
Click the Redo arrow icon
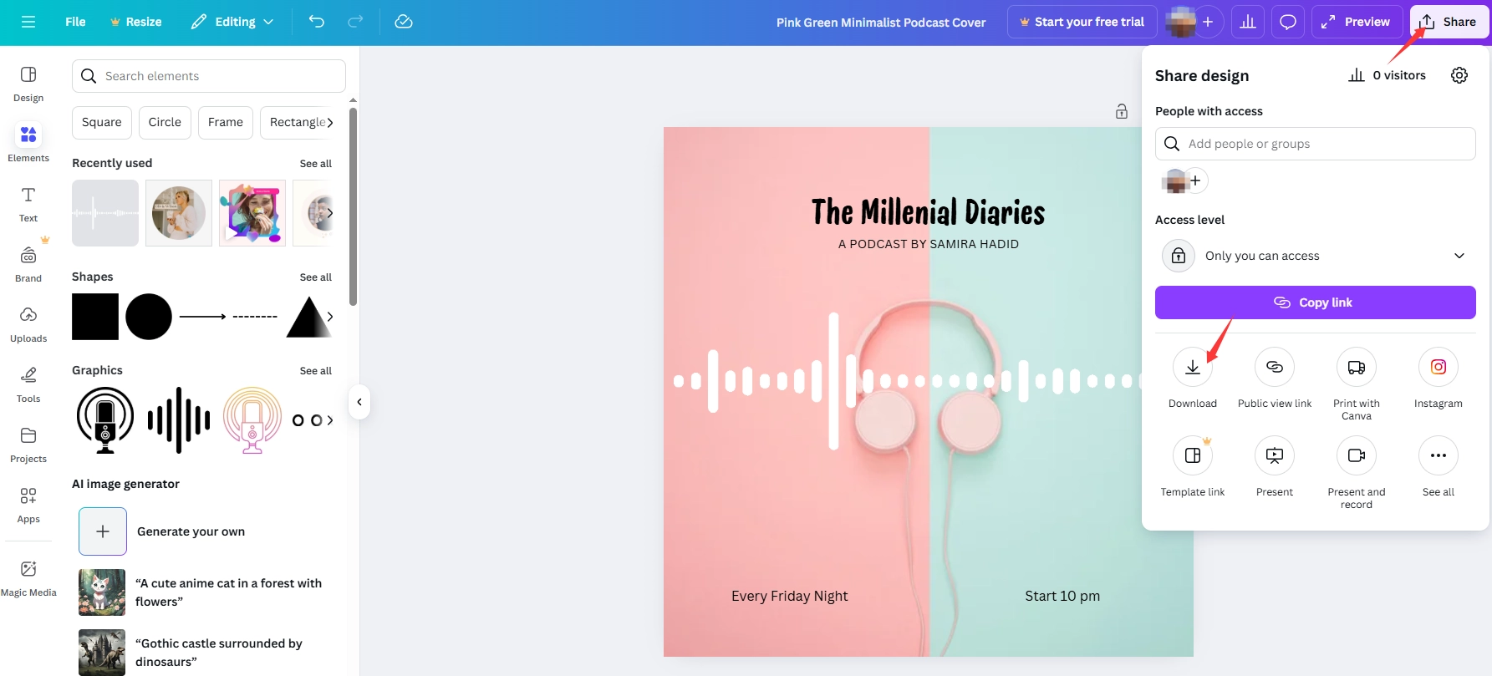pyautogui.click(x=355, y=22)
